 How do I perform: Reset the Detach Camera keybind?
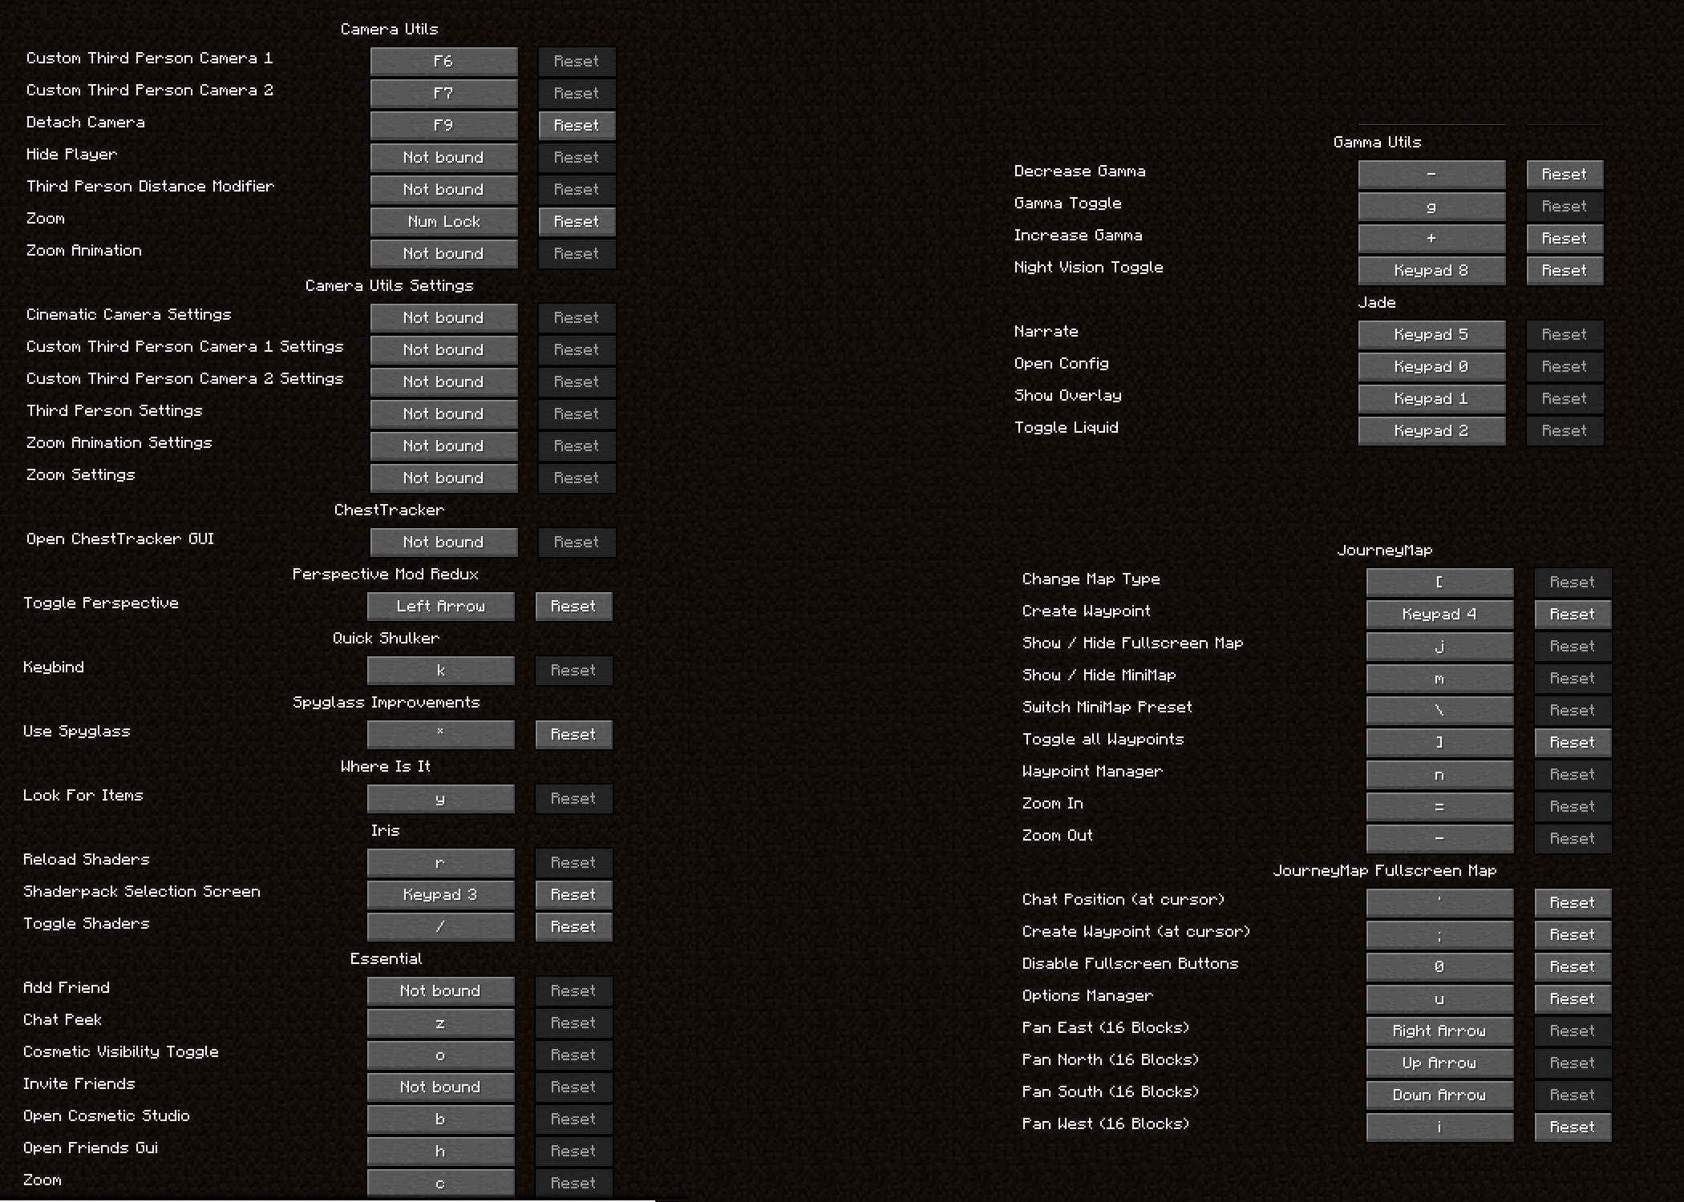[577, 126]
